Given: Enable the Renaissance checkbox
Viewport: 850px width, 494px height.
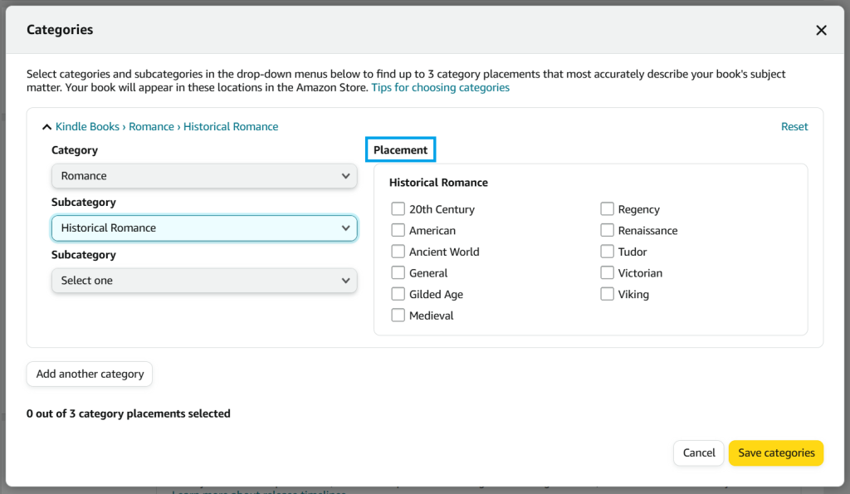Looking at the screenshot, I should point(607,230).
